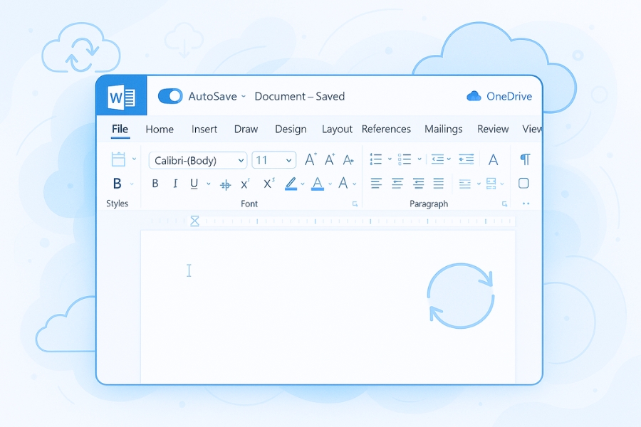Click the increase indent icon
The height and width of the screenshot is (427, 641).
pos(467,159)
